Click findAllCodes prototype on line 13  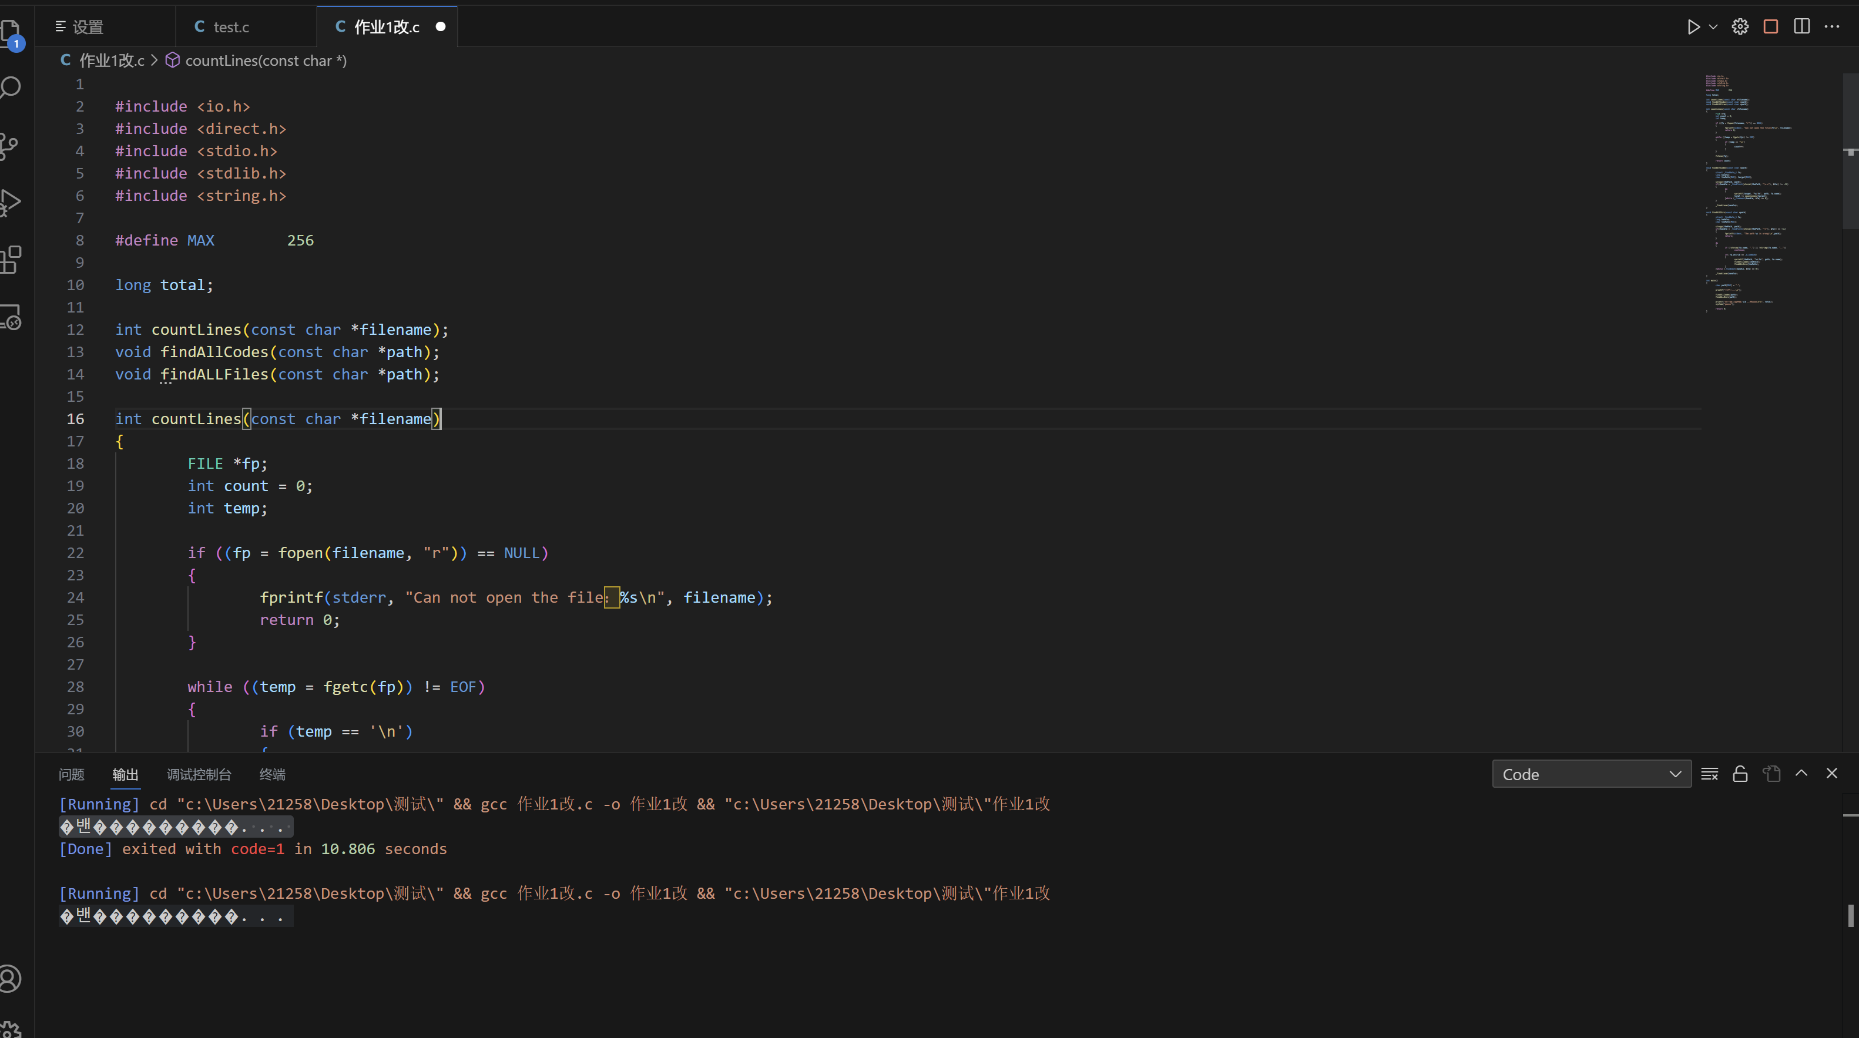[278, 352]
